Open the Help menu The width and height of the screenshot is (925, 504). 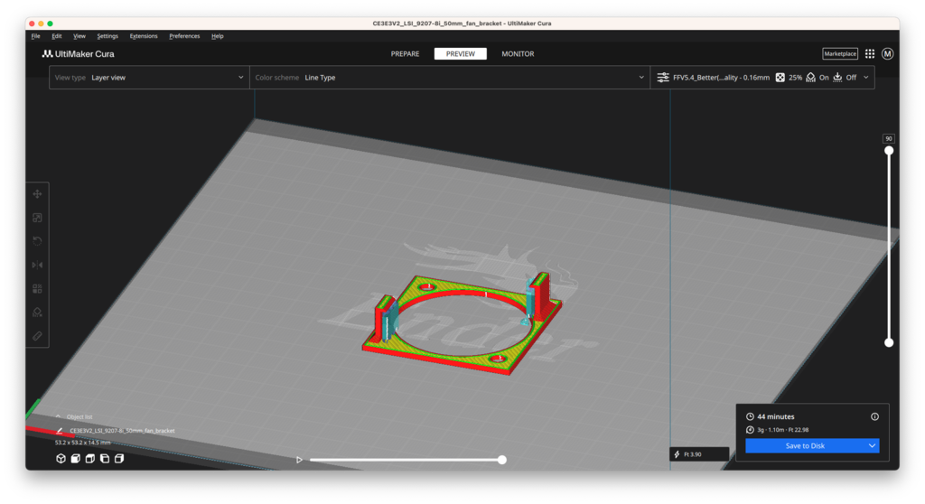(x=217, y=36)
